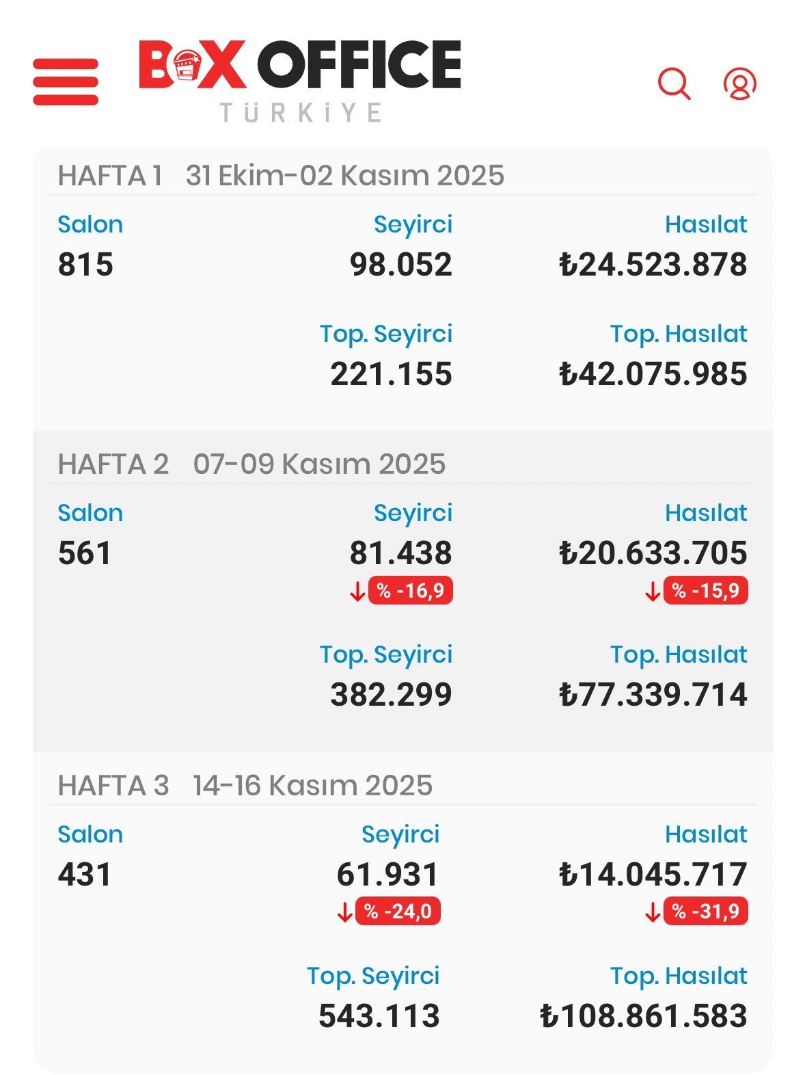Select the Hafta 1 week header

tap(281, 176)
